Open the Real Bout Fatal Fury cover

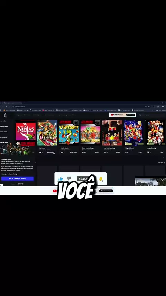pos(112,132)
